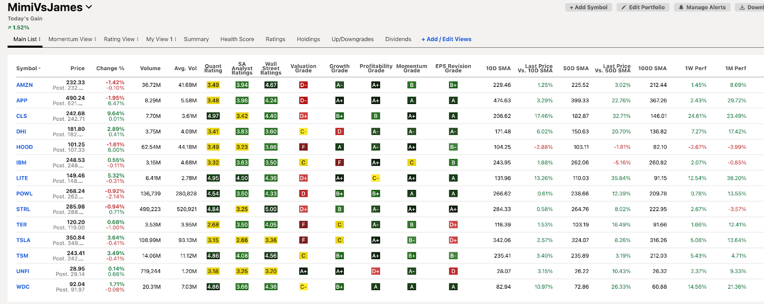Click HOOD's volume value 62.54M

pyautogui.click(x=151, y=147)
